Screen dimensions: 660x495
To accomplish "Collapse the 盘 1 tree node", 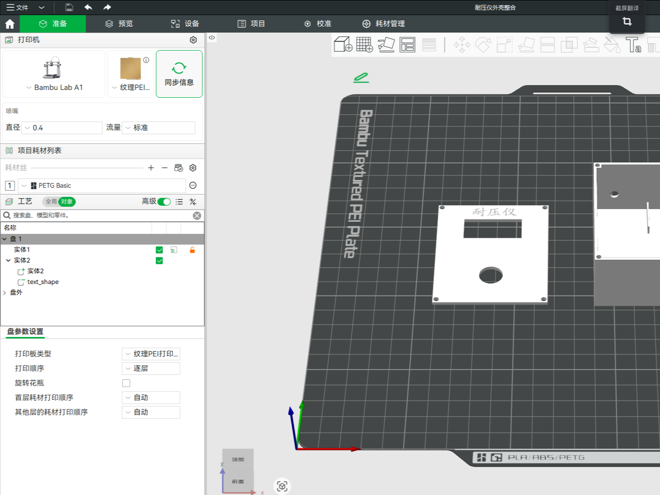I will (4, 239).
